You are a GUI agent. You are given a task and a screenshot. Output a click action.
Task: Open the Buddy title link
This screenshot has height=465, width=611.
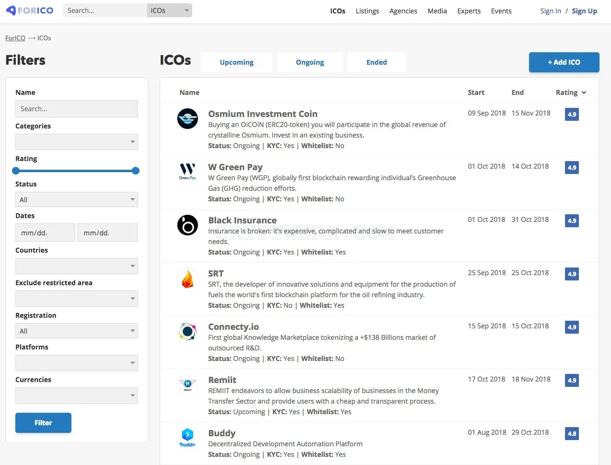(222, 433)
